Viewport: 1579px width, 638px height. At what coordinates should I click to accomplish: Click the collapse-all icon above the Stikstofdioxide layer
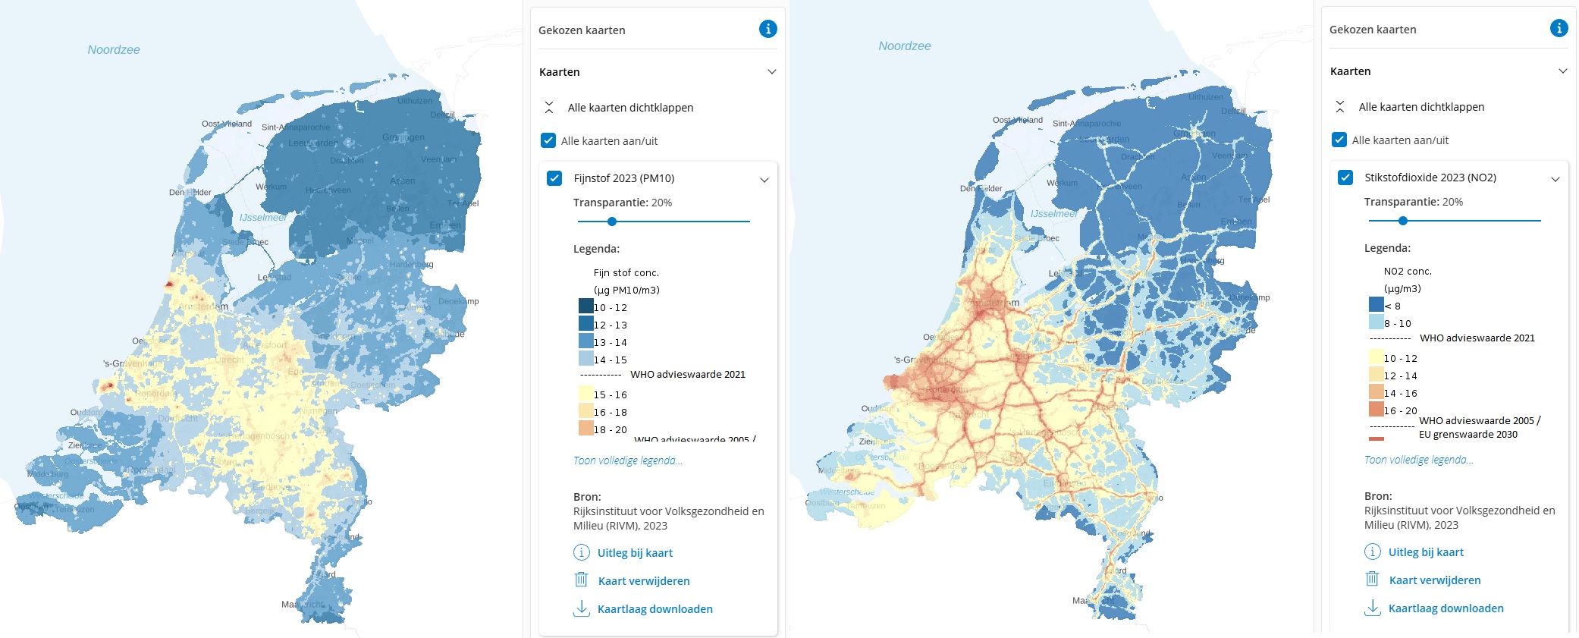coord(1340,107)
